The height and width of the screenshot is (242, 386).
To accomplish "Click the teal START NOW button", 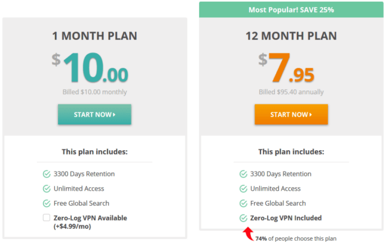I will 95,114.
